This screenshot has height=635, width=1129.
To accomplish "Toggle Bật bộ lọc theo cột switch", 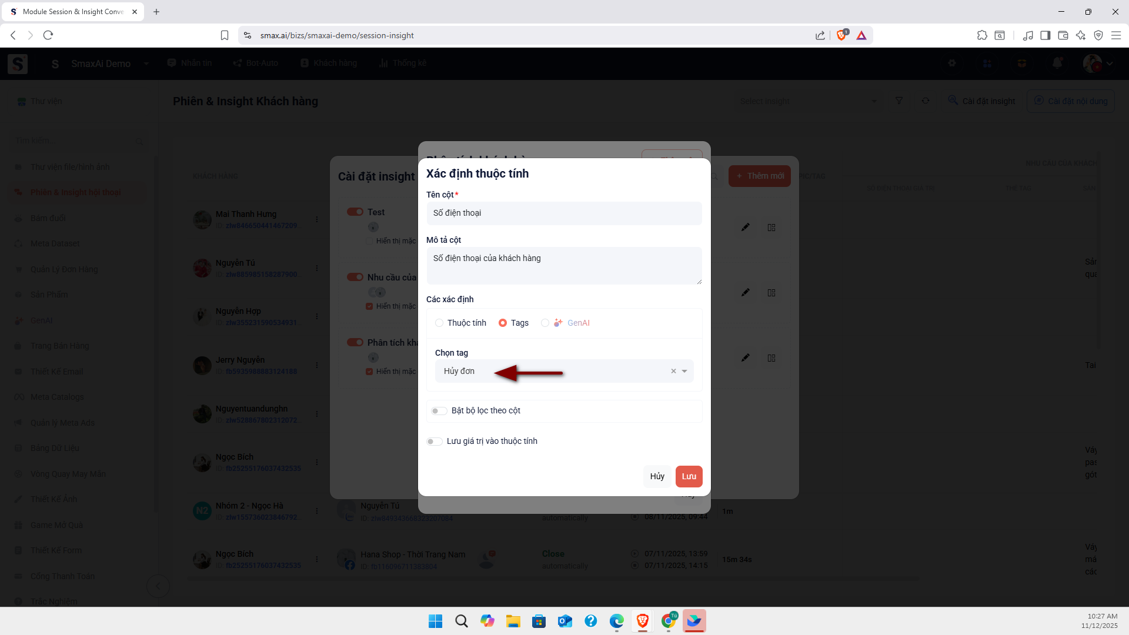I will [x=439, y=411].
